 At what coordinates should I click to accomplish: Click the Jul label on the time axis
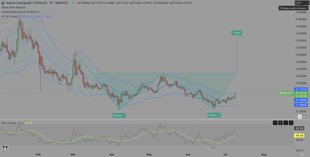tap(225, 154)
